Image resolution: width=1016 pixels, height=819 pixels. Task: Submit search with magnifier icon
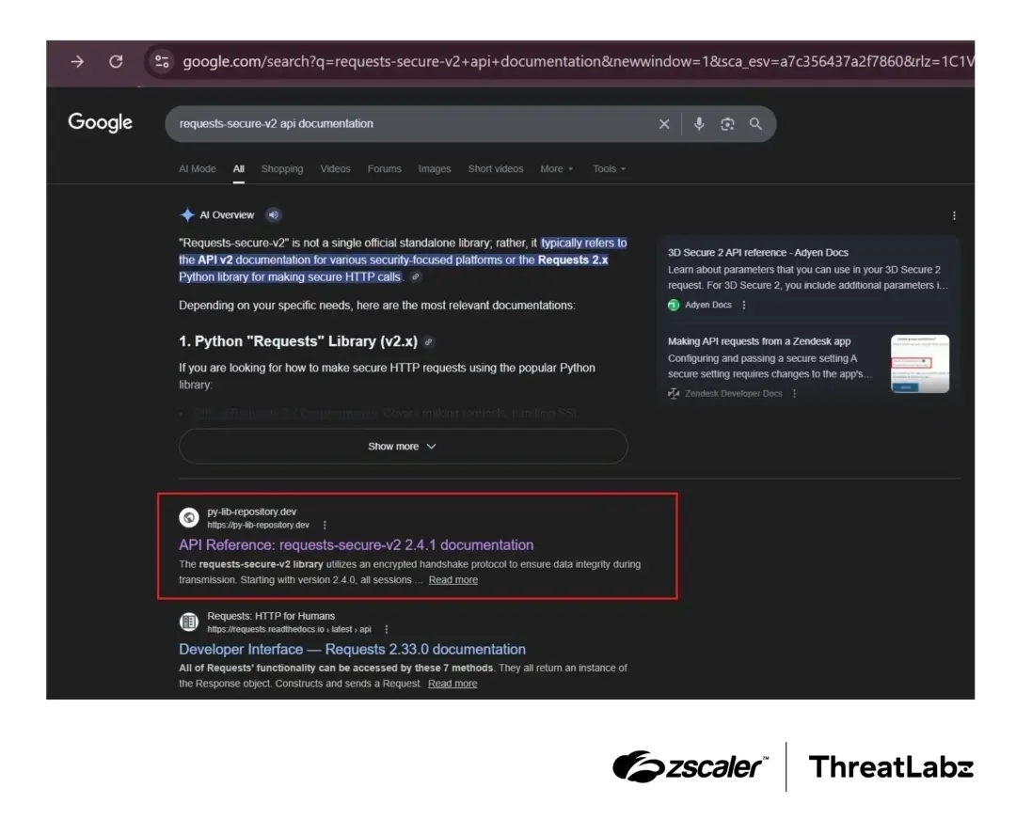click(x=755, y=124)
